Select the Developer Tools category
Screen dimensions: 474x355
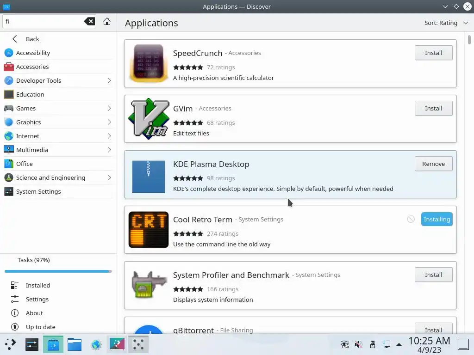58,80
